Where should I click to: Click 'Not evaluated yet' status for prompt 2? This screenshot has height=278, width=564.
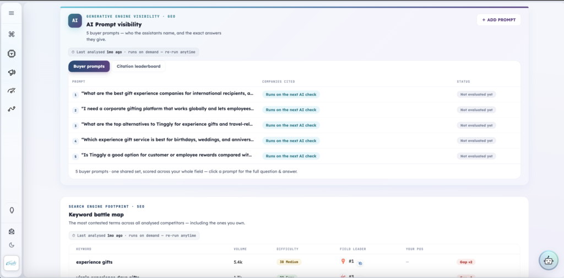click(x=476, y=110)
